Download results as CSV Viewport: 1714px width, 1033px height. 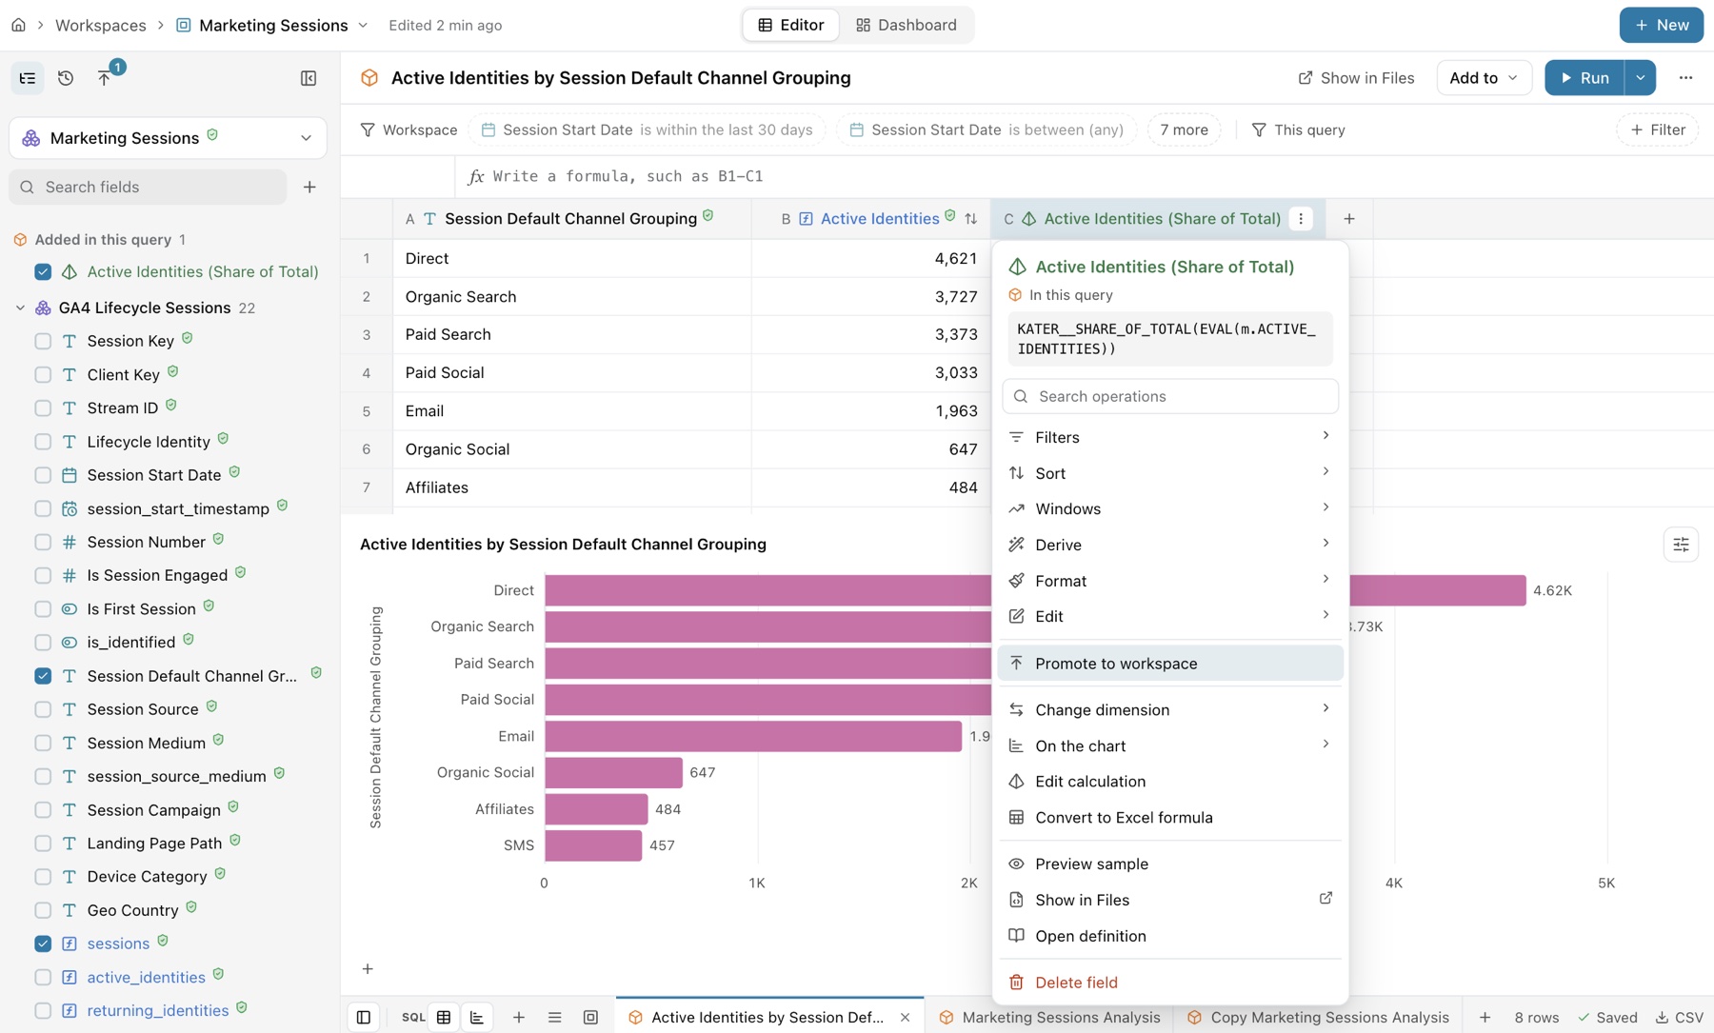click(x=1680, y=1017)
